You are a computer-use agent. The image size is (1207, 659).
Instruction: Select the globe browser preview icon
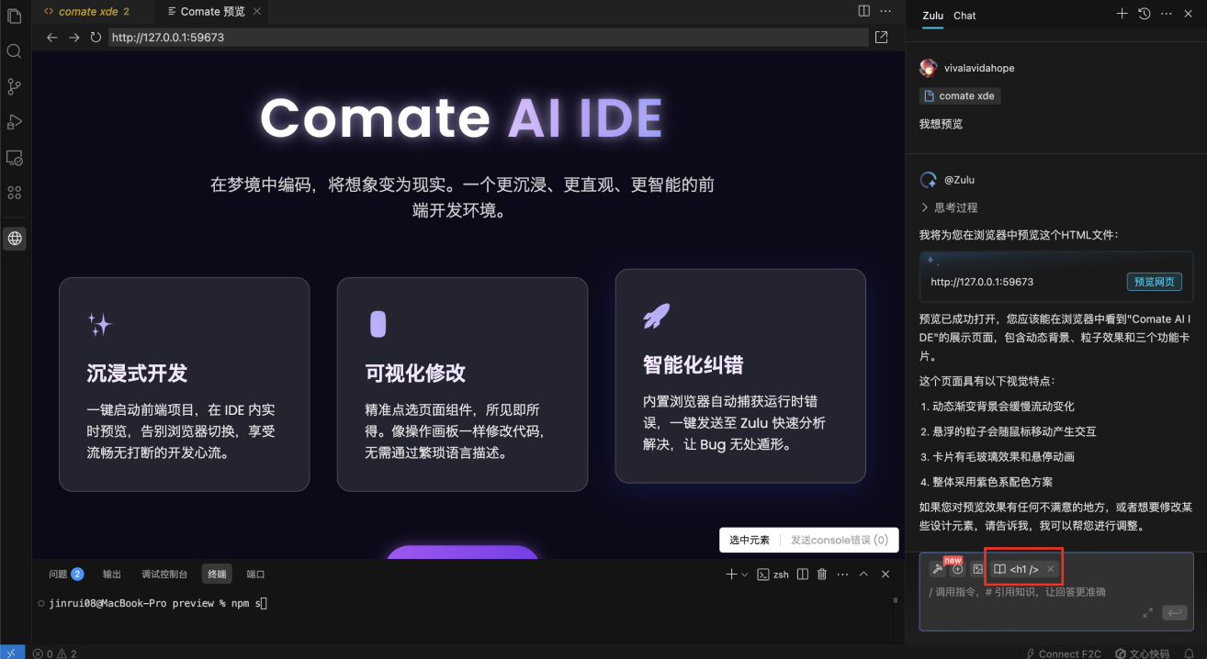point(15,239)
